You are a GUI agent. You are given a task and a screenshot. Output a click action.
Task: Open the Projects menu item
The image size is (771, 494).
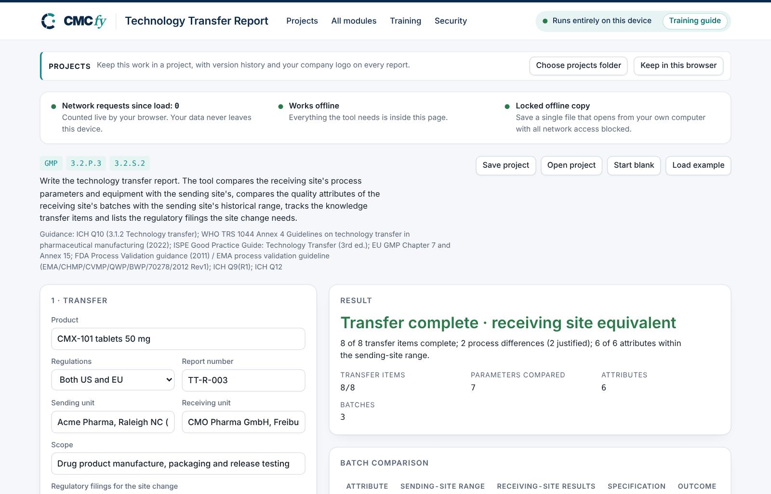coord(302,21)
